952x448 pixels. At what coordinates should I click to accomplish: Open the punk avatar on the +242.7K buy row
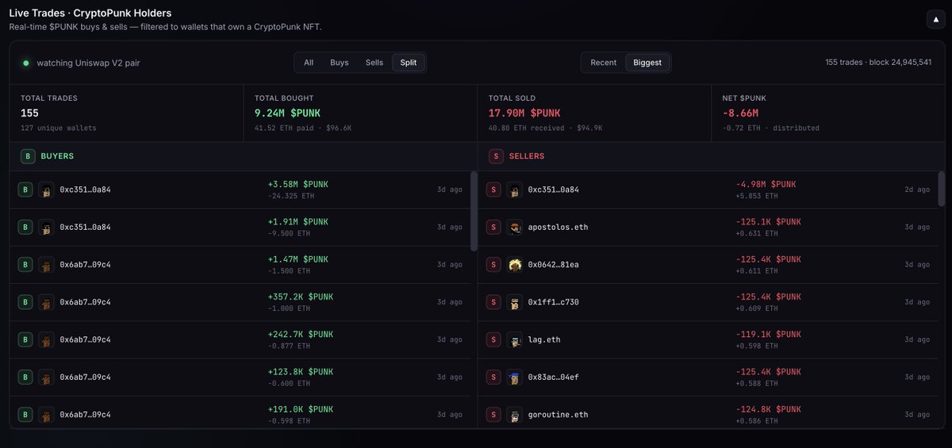(47, 339)
